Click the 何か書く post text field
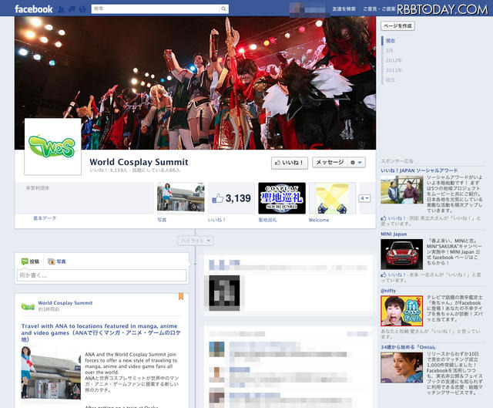The image size is (493, 408). (x=102, y=275)
